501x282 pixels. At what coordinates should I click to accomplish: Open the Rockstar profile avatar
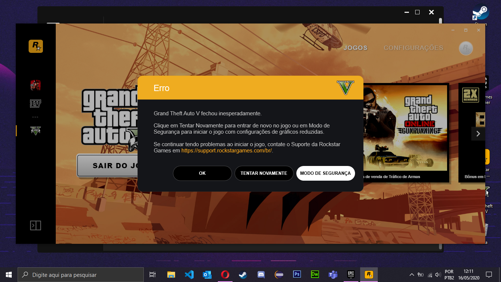pyautogui.click(x=466, y=48)
